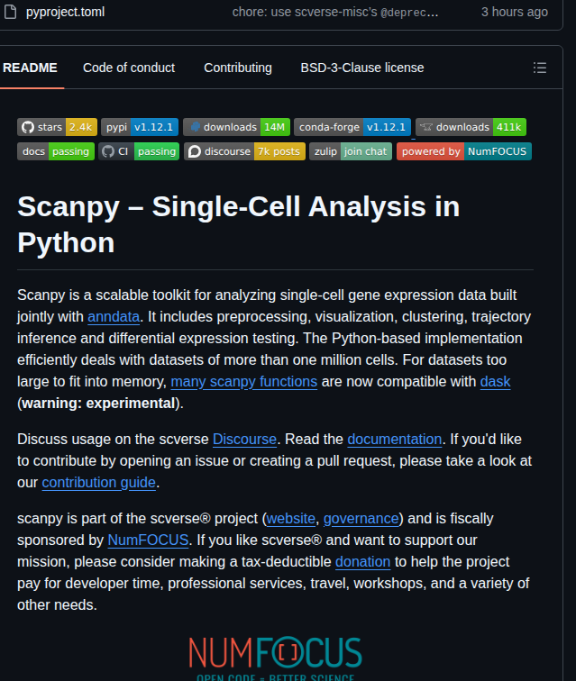
Task: Follow the 'many scanpy functions' link
Action: tap(244, 381)
